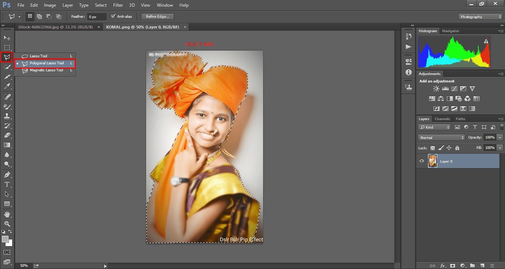505x269 pixels.
Task: Select the Pen tool
Action: pos(7,174)
